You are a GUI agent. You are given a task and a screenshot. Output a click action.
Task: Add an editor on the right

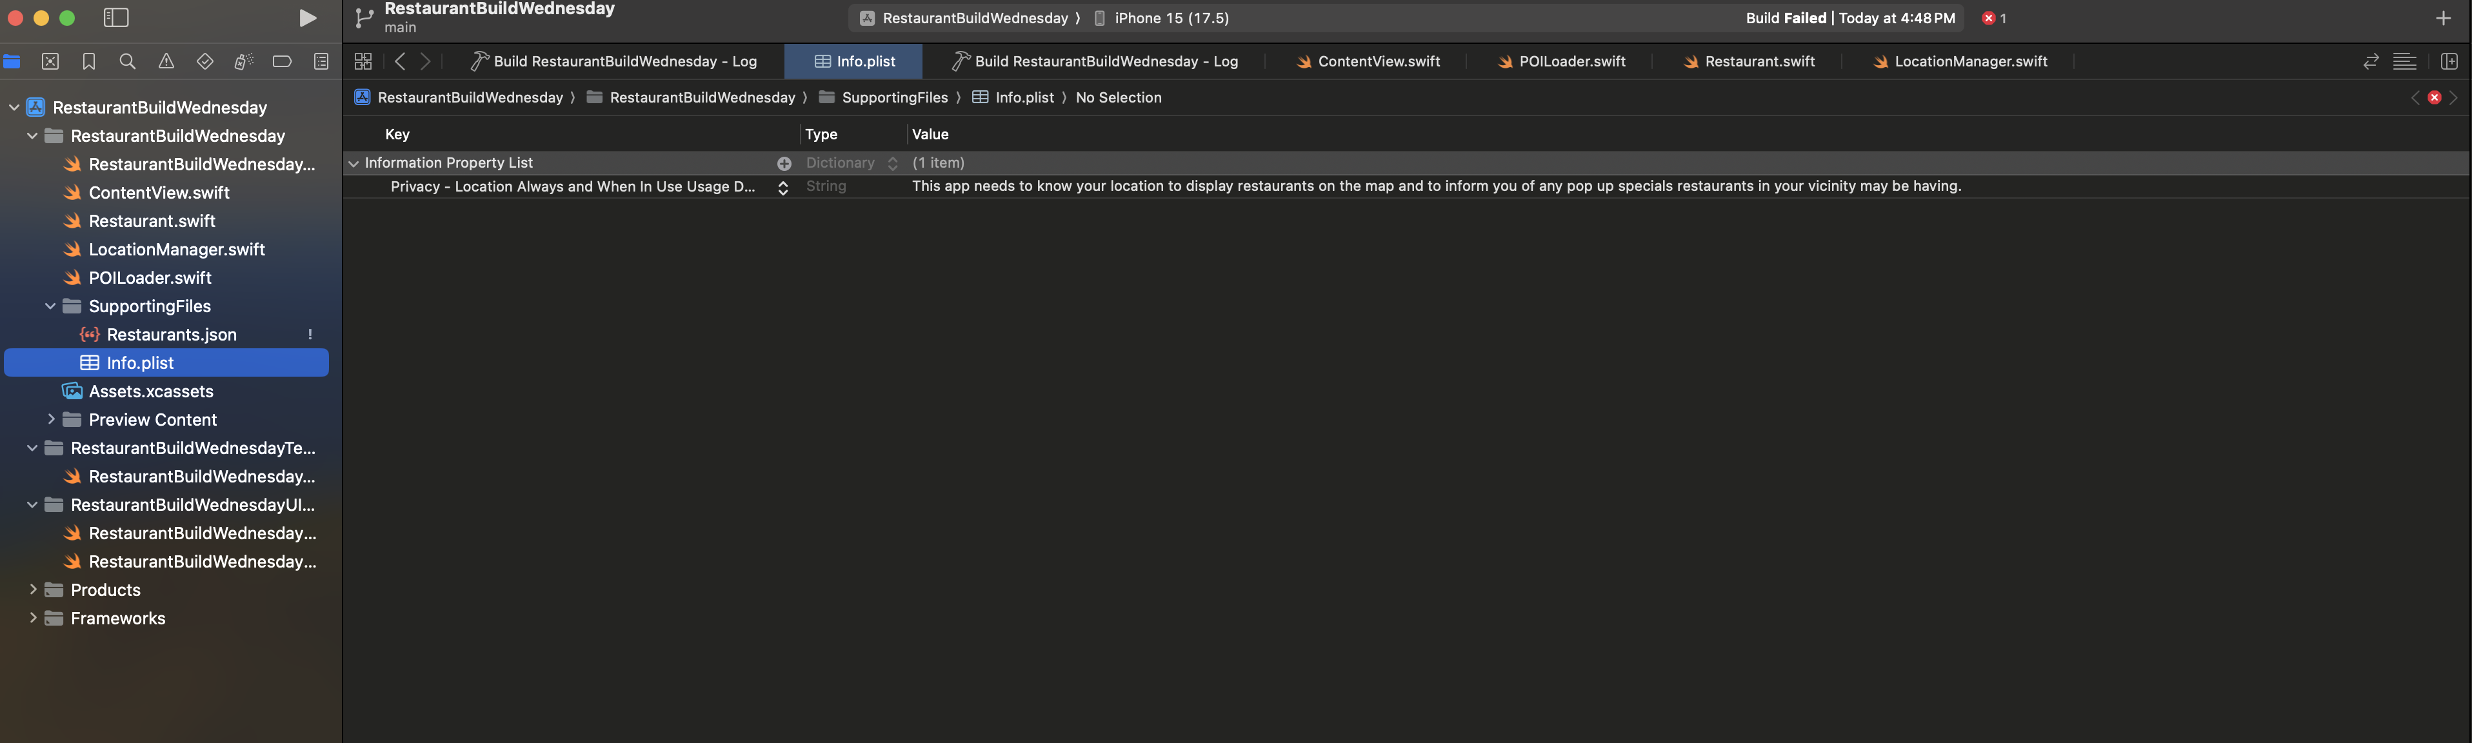[x=2449, y=61]
